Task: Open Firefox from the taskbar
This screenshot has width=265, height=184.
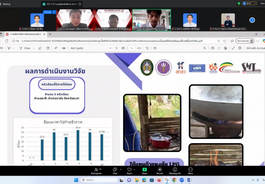Action: pos(159,180)
